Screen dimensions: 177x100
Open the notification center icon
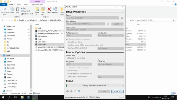173,97
